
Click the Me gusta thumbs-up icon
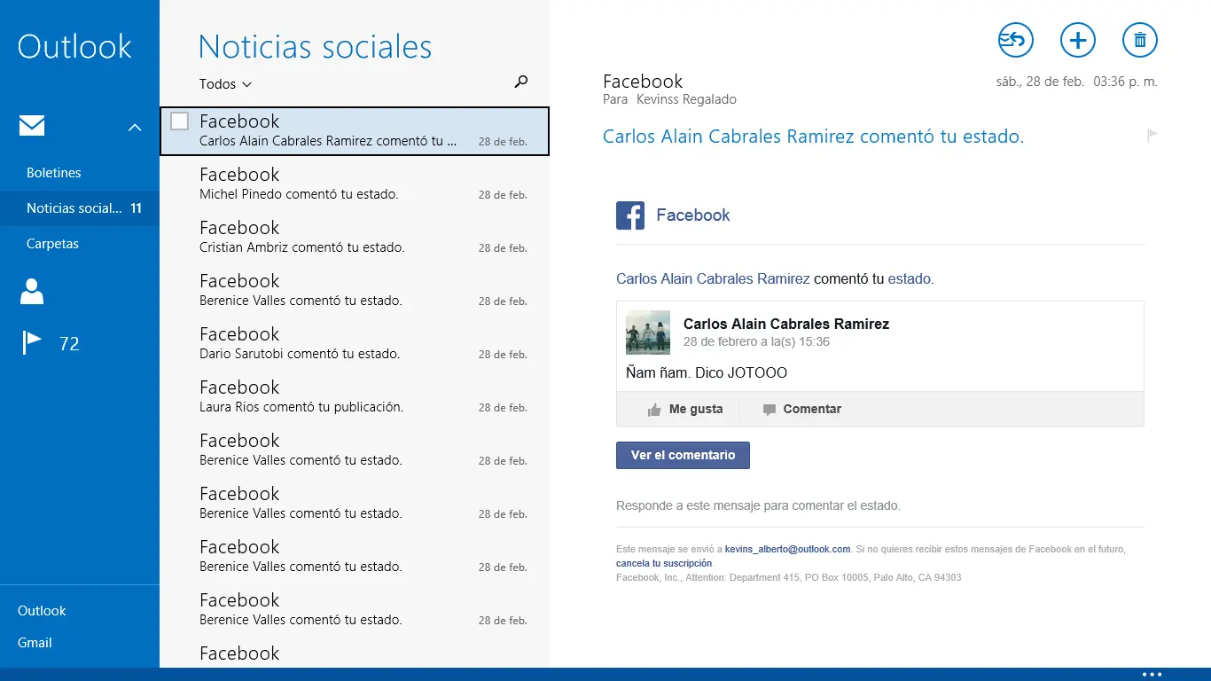(654, 410)
